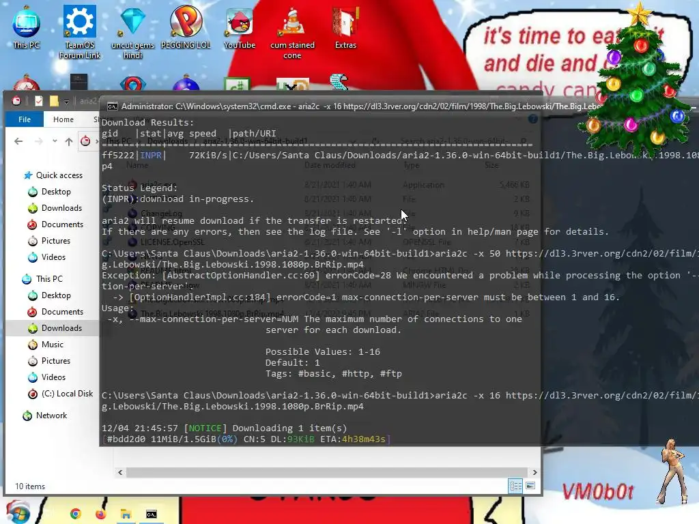Launch Chrome from the taskbar
Image resolution: width=699 pixels, height=524 pixels.
(x=76, y=514)
